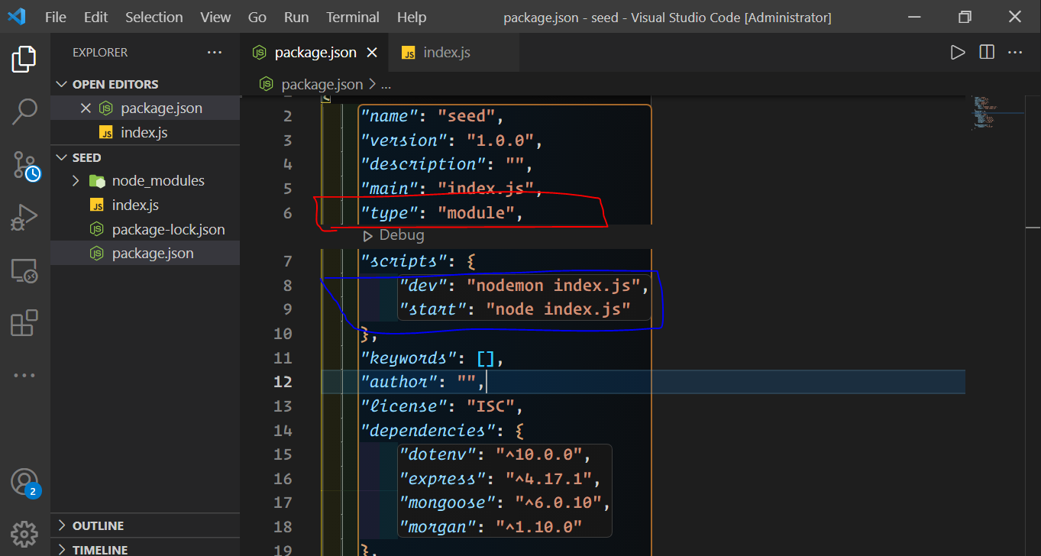Image resolution: width=1041 pixels, height=556 pixels.
Task: Open the Source Control view icon
Action: [x=24, y=165]
